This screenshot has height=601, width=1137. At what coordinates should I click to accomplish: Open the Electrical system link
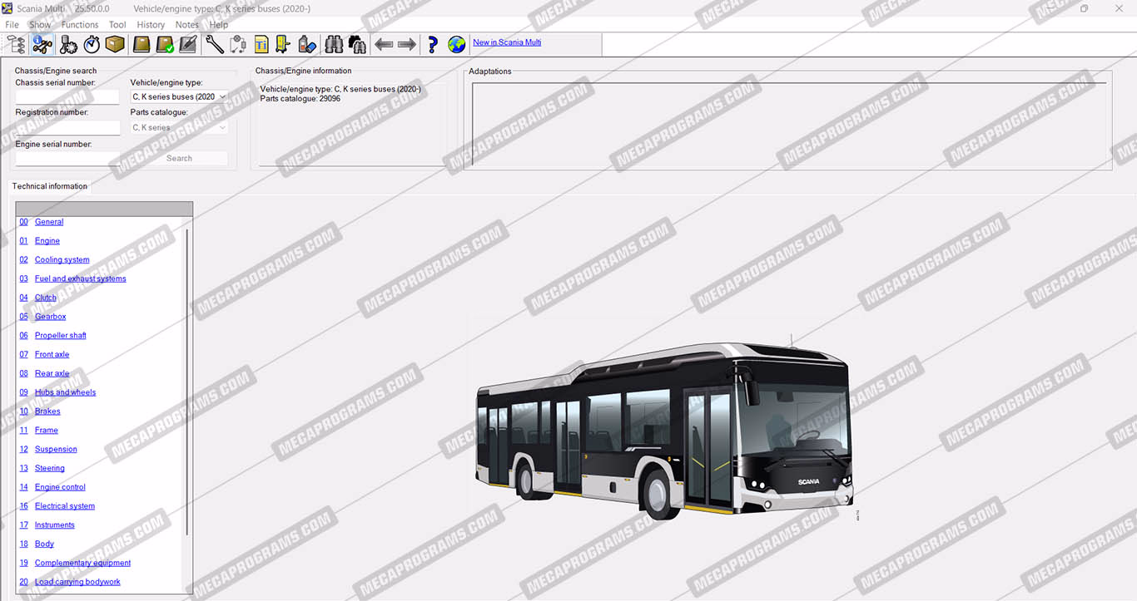64,506
